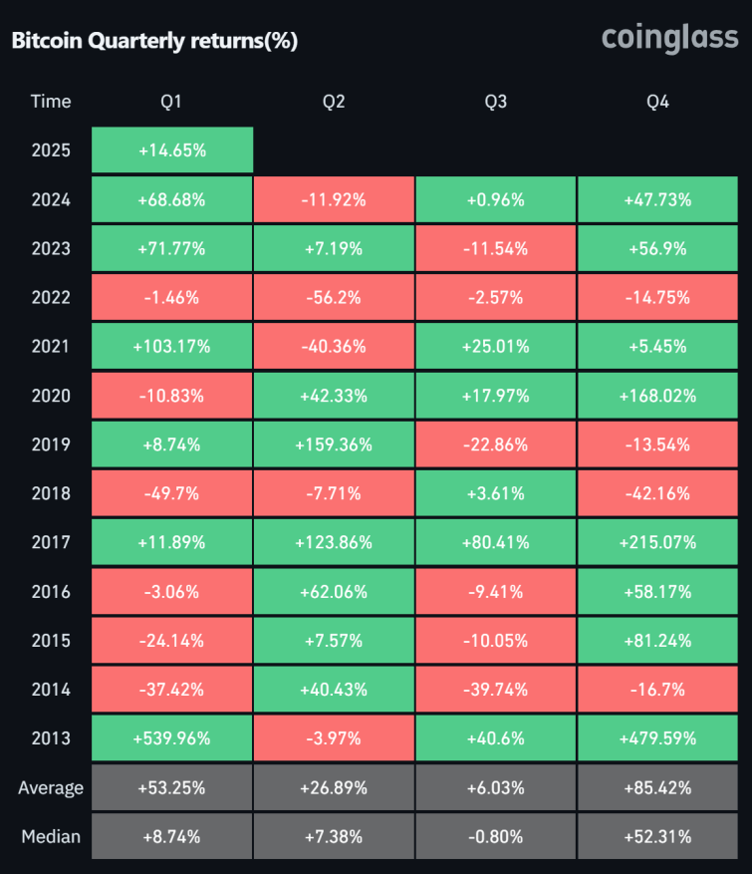The image size is (752, 874).
Task: Select the 2020 Q4 cell showing +168.02%
Action: pos(657,396)
